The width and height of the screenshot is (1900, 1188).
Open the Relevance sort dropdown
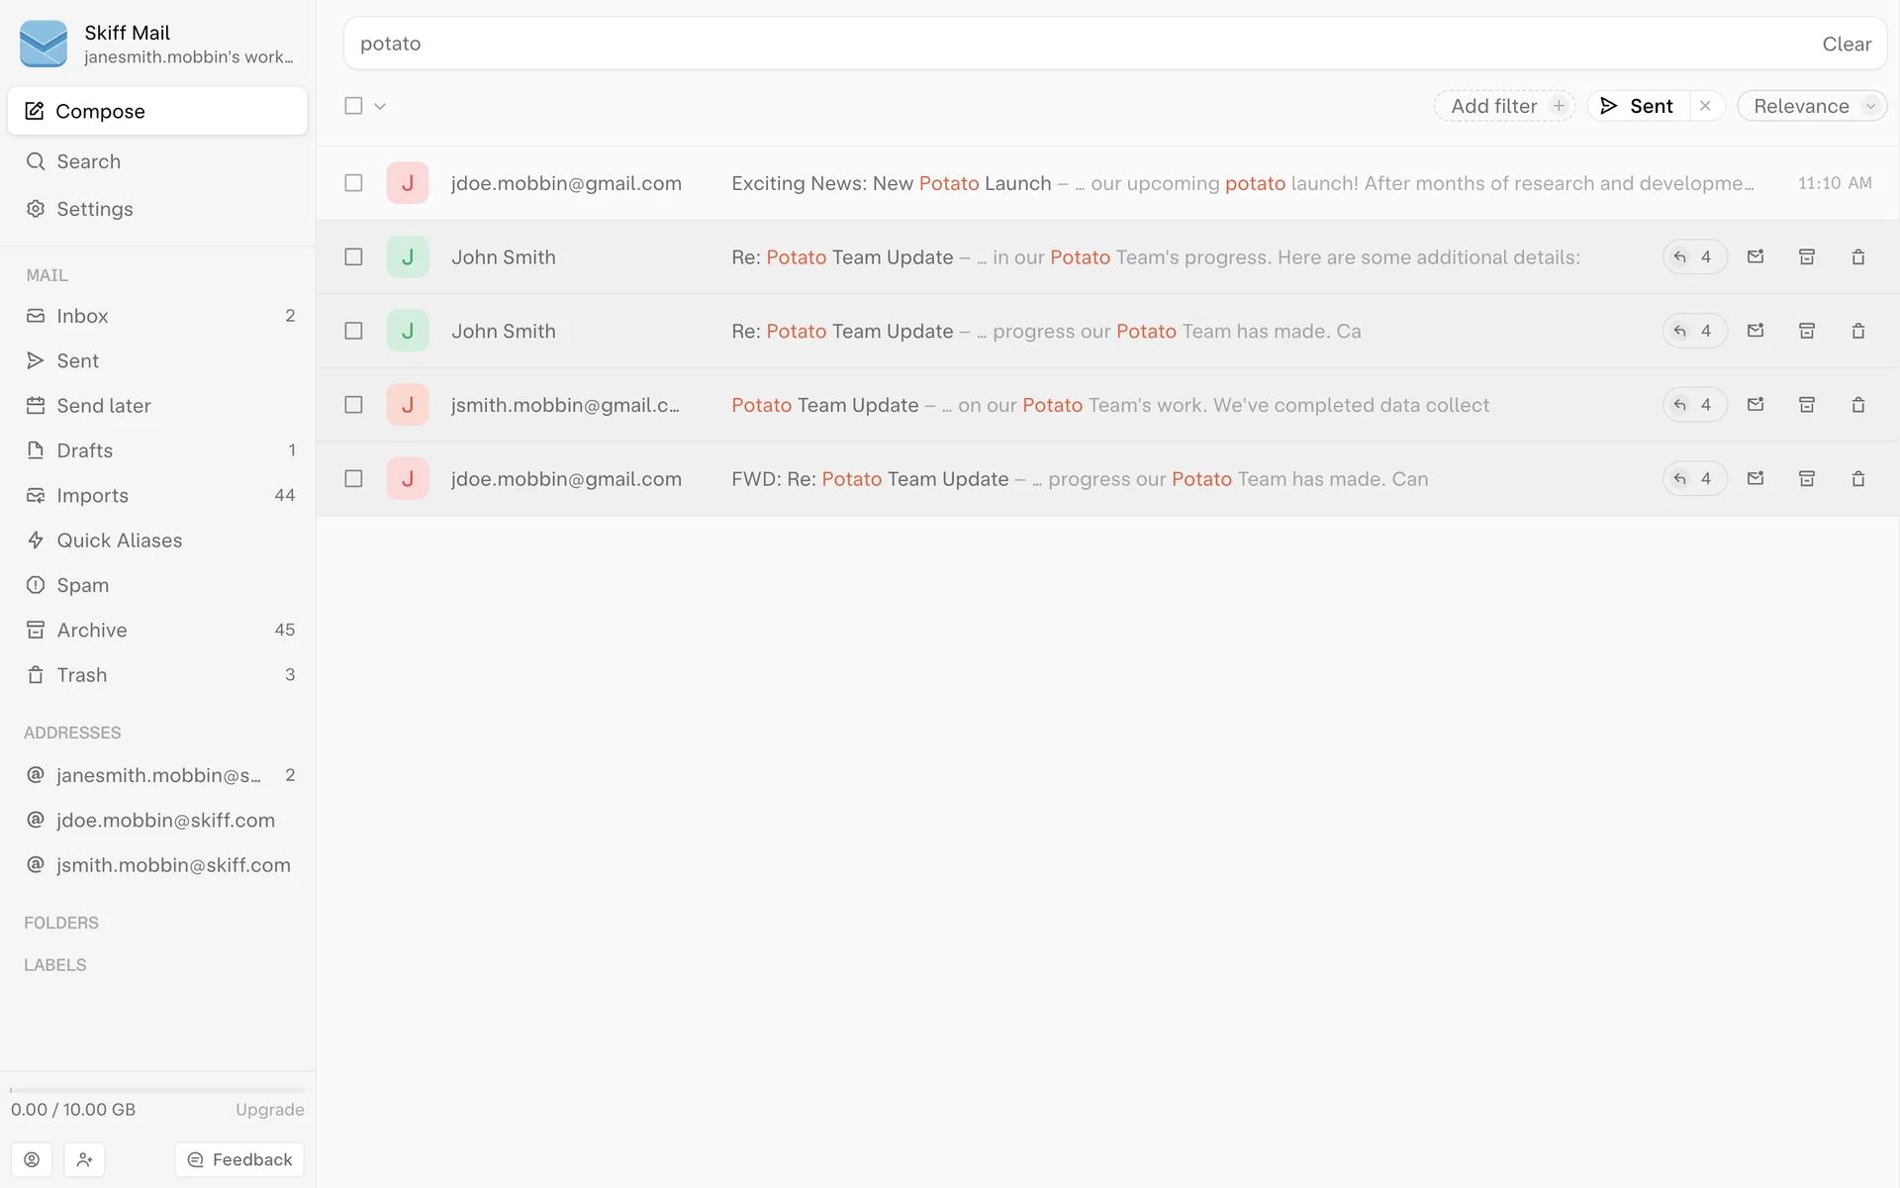pyautogui.click(x=1812, y=106)
